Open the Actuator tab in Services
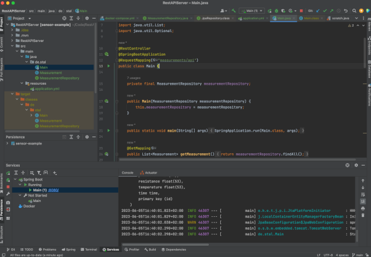This screenshot has width=371, height=257. (x=150, y=173)
